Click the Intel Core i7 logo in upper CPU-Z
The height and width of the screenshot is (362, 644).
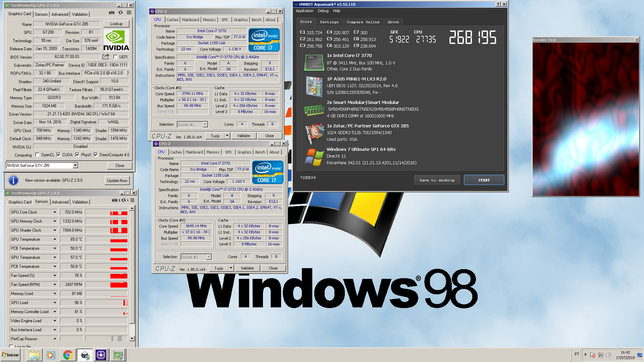click(264, 40)
